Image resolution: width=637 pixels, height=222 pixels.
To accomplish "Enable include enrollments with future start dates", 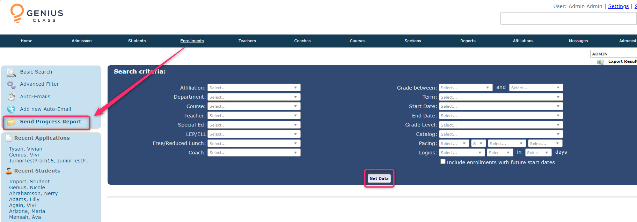I will pyautogui.click(x=443, y=162).
